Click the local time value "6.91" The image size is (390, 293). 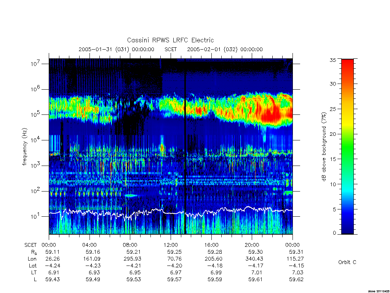(x=54, y=272)
